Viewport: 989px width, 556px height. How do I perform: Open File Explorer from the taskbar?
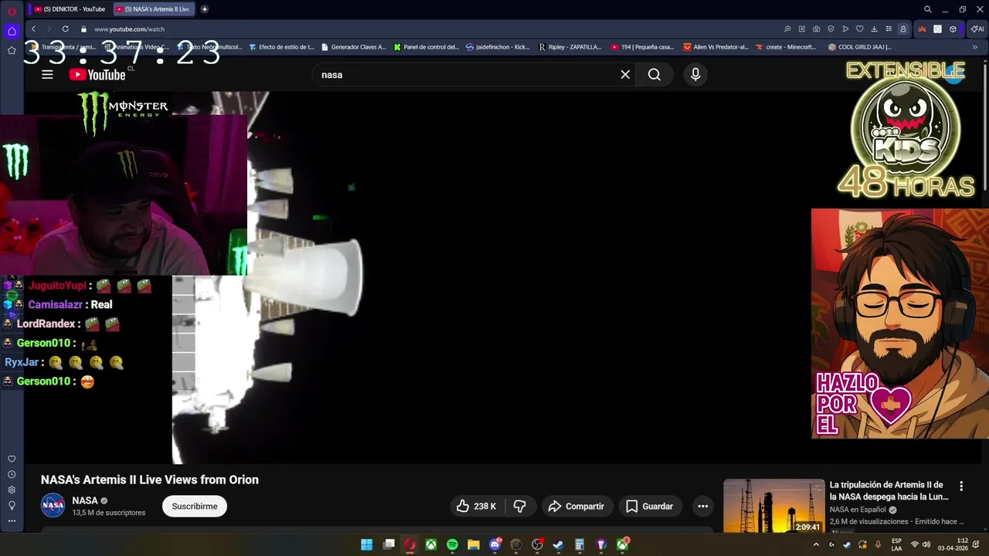tap(474, 544)
